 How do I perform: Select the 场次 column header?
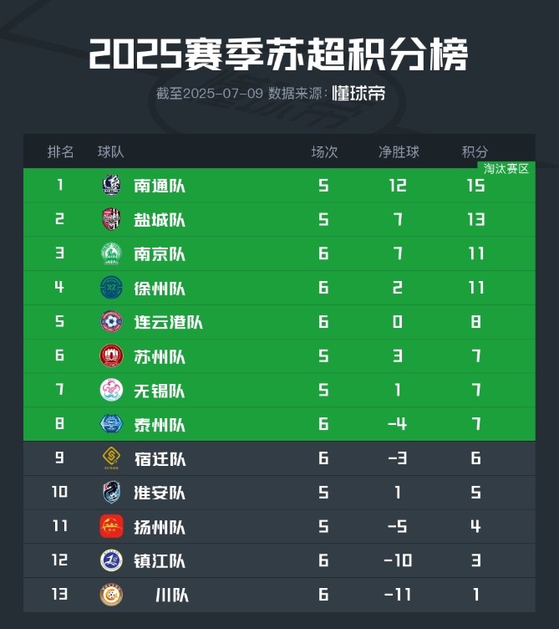click(x=324, y=151)
